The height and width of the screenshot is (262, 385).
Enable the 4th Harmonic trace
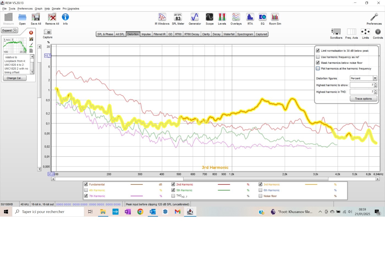[86, 190]
